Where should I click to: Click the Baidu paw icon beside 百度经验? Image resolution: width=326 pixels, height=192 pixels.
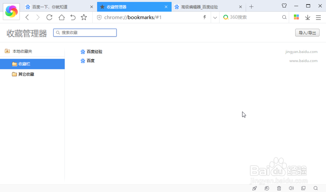coord(83,52)
